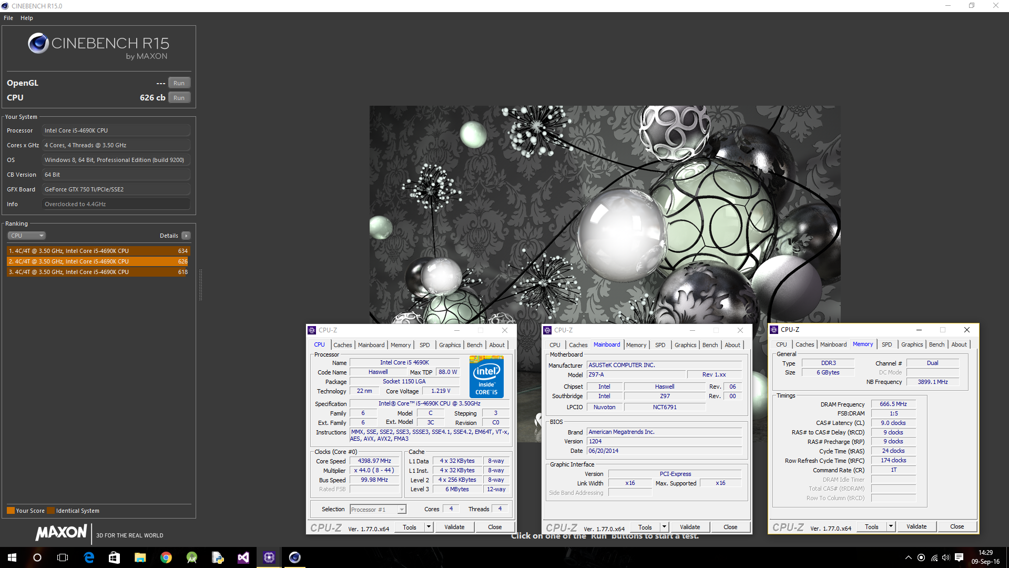Click the orange Your Score legend swatch
Image resolution: width=1009 pixels, height=568 pixels.
[11, 511]
